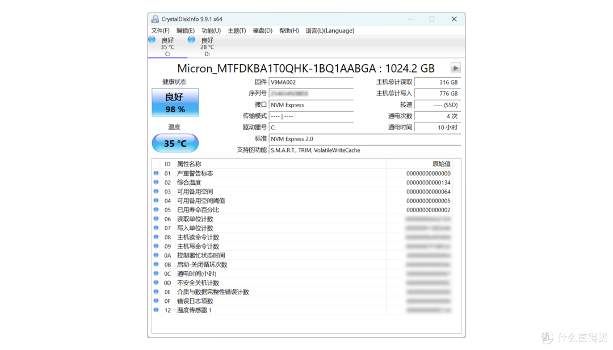This screenshot has width=613, height=350.
Task: Click the ID column header
Action: pyautogui.click(x=167, y=164)
